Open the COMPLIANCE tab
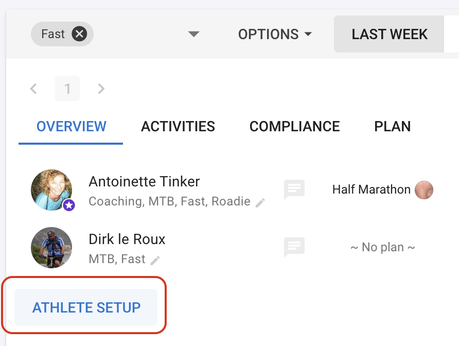The image size is (459, 346). 294,127
